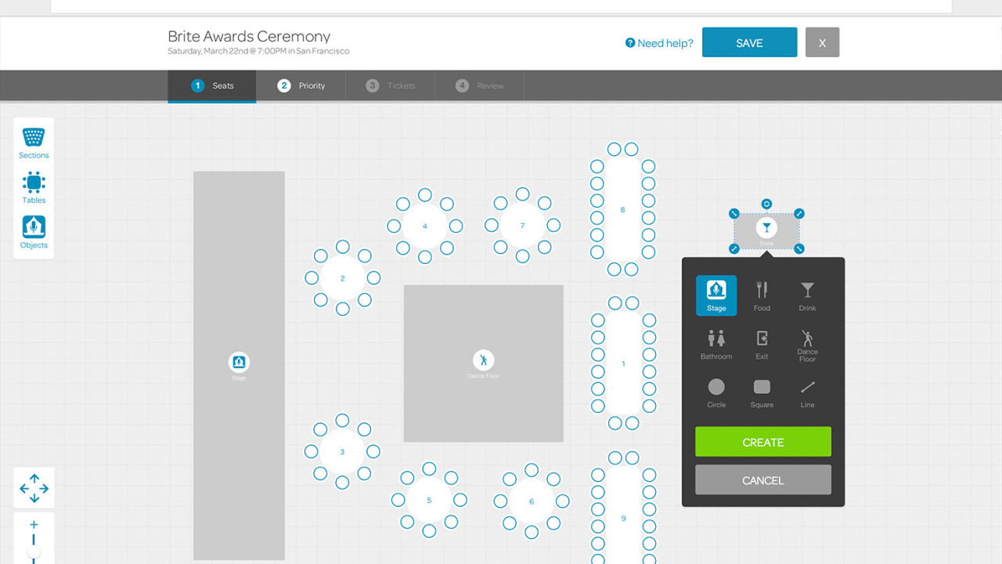The height and width of the screenshot is (564, 1002).
Task: Choose the Food object icon
Action: pos(762,295)
